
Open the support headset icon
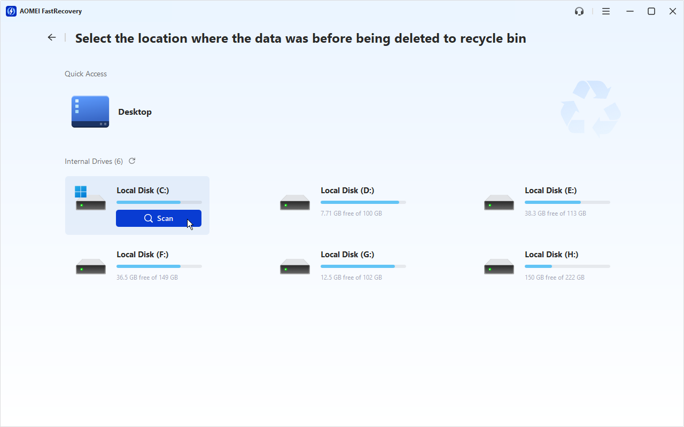click(x=579, y=11)
